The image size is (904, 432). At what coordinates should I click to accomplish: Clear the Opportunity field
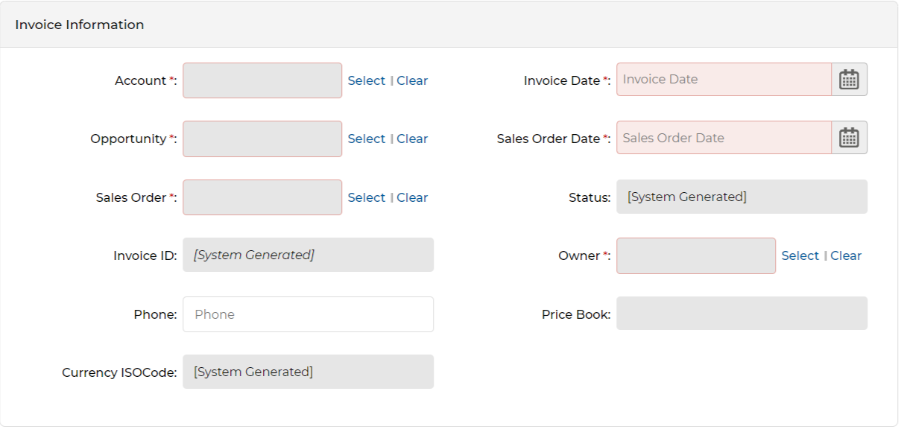412,139
